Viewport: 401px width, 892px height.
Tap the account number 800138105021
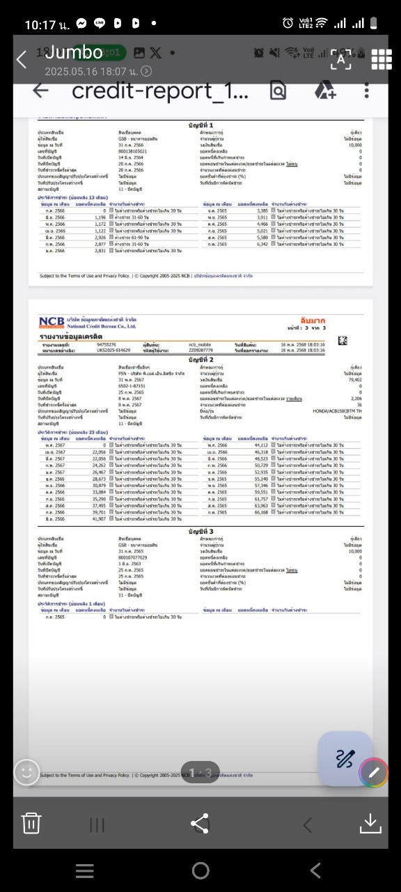click(x=133, y=151)
